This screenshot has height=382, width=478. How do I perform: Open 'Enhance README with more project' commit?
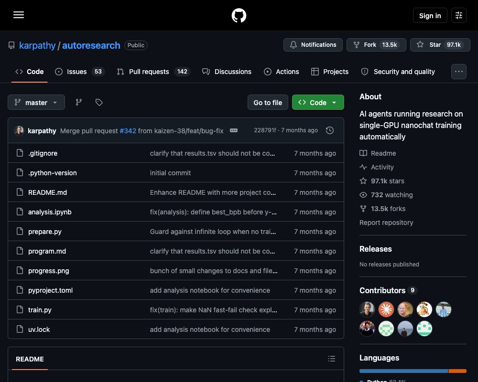pos(213,192)
